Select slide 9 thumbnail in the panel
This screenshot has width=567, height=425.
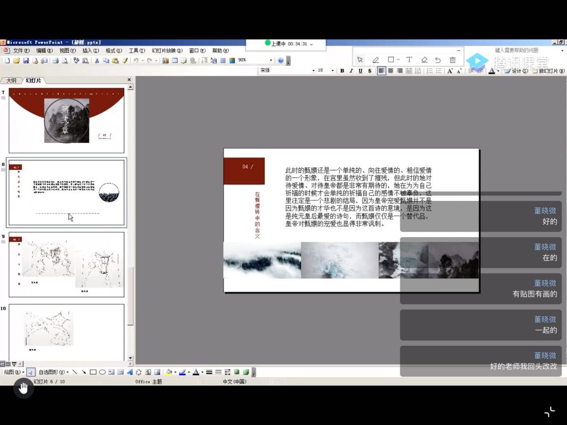[x=66, y=264]
